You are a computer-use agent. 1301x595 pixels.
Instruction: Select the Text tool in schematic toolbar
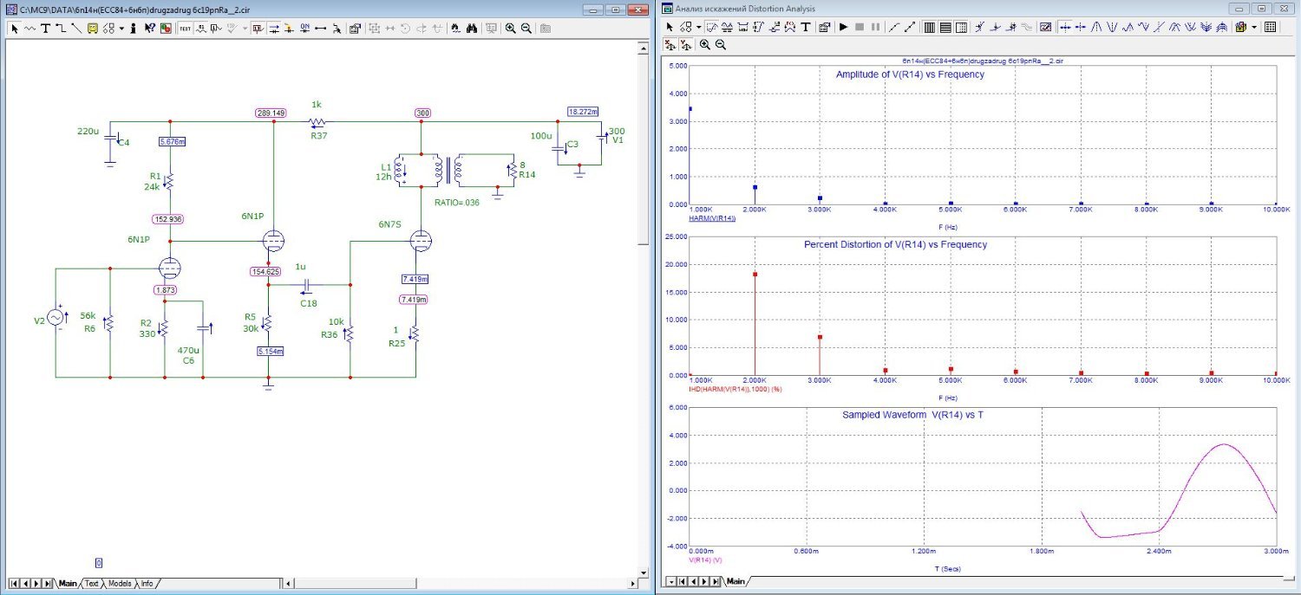45,28
